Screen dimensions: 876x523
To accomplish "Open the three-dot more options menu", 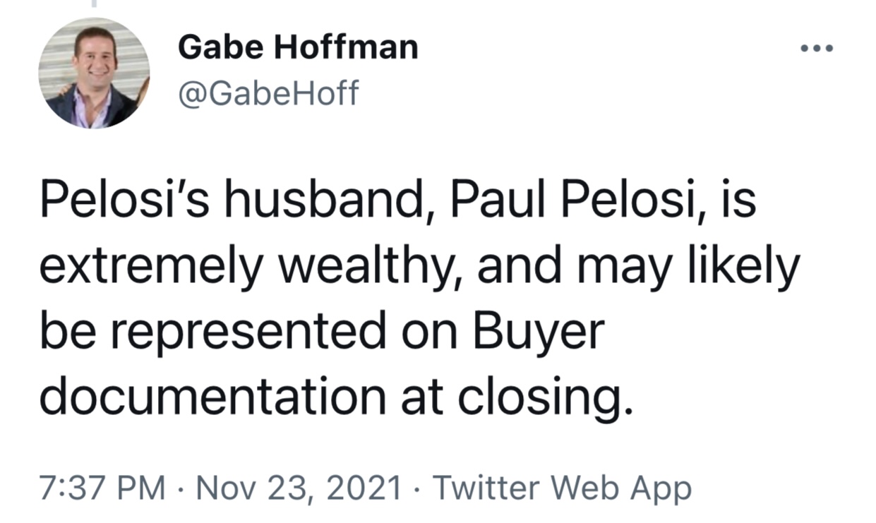I will (x=817, y=49).
